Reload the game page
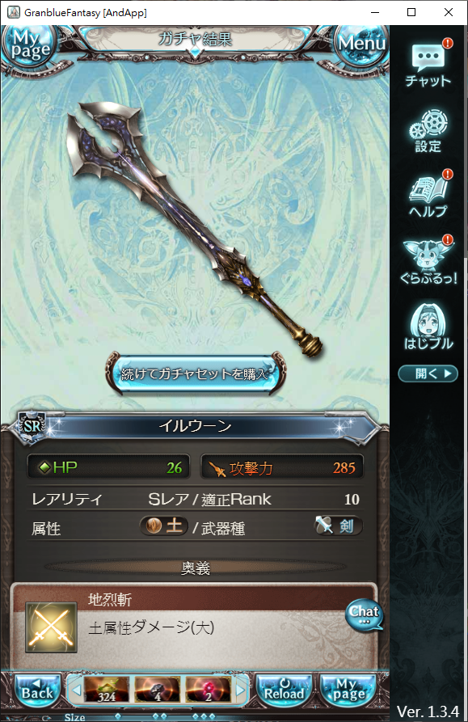Screen dimensions: 468x722 coord(285,690)
